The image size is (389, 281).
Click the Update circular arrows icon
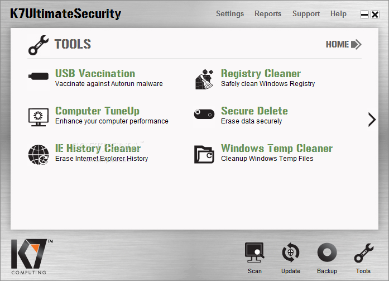click(291, 253)
